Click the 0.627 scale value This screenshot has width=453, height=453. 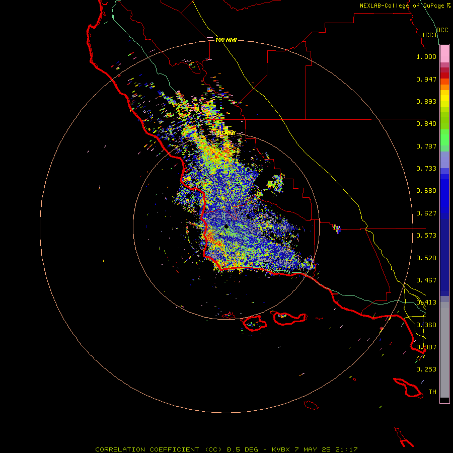[x=426, y=213]
